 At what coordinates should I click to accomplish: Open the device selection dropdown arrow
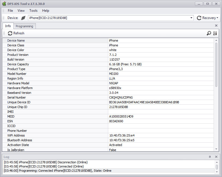pyautogui.click(x=191, y=18)
